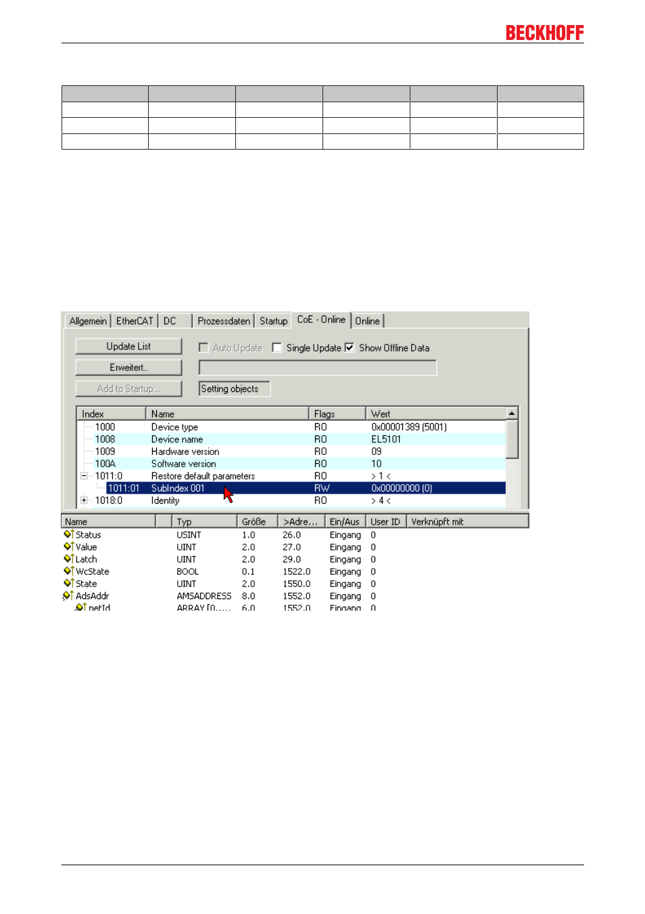Select 1011:0 Restore default parameters row
The image size is (645, 914).
292,476
